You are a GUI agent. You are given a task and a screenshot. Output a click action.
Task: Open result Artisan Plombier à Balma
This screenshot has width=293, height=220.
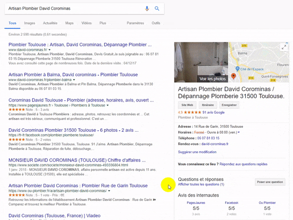73,75
